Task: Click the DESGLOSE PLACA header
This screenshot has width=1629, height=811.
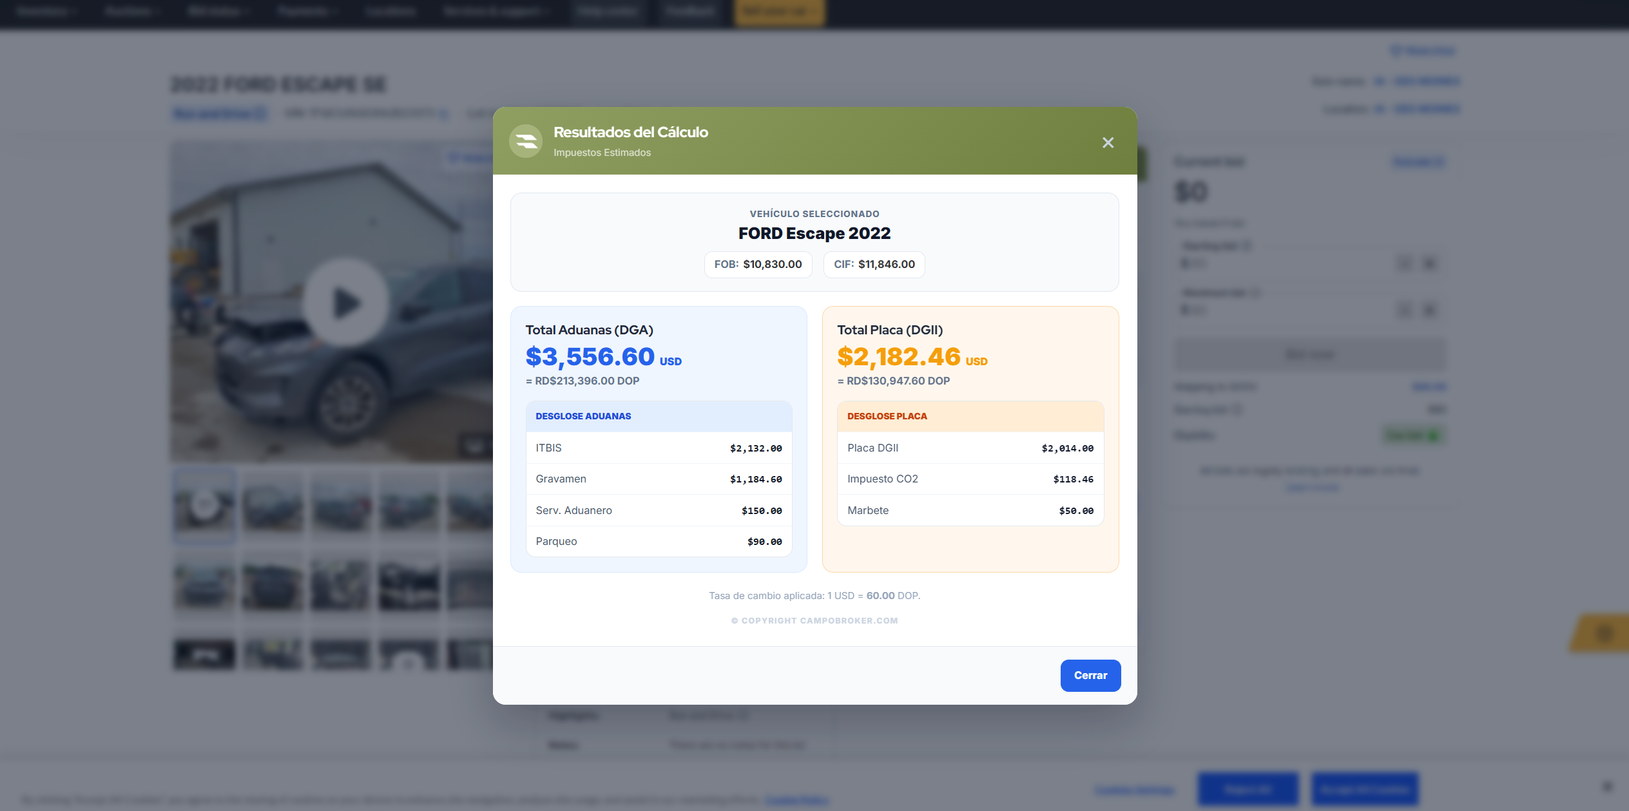Action: click(970, 416)
